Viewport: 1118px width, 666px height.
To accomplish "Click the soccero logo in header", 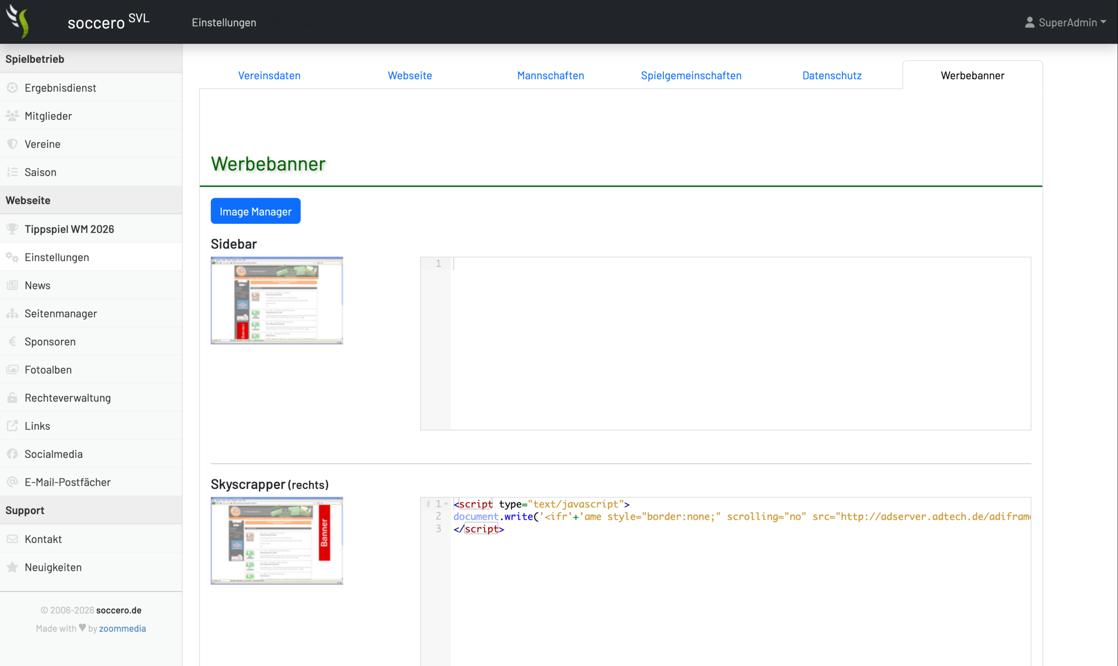I will click(19, 21).
